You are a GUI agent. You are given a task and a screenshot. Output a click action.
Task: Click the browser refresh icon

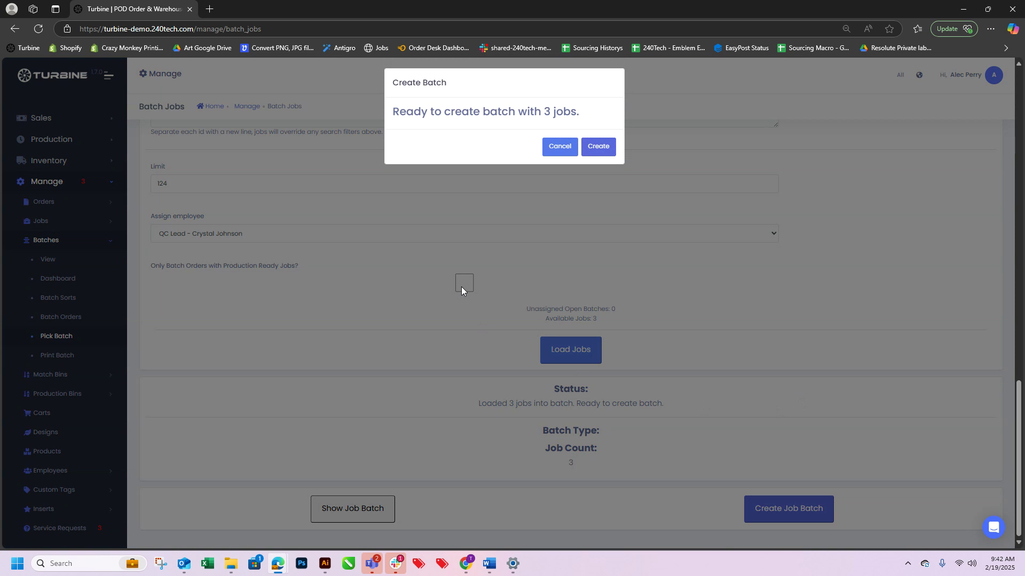[x=38, y=29]
